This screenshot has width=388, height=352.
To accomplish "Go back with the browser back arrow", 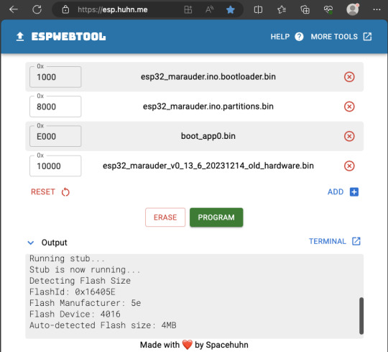I will (14, 9).
